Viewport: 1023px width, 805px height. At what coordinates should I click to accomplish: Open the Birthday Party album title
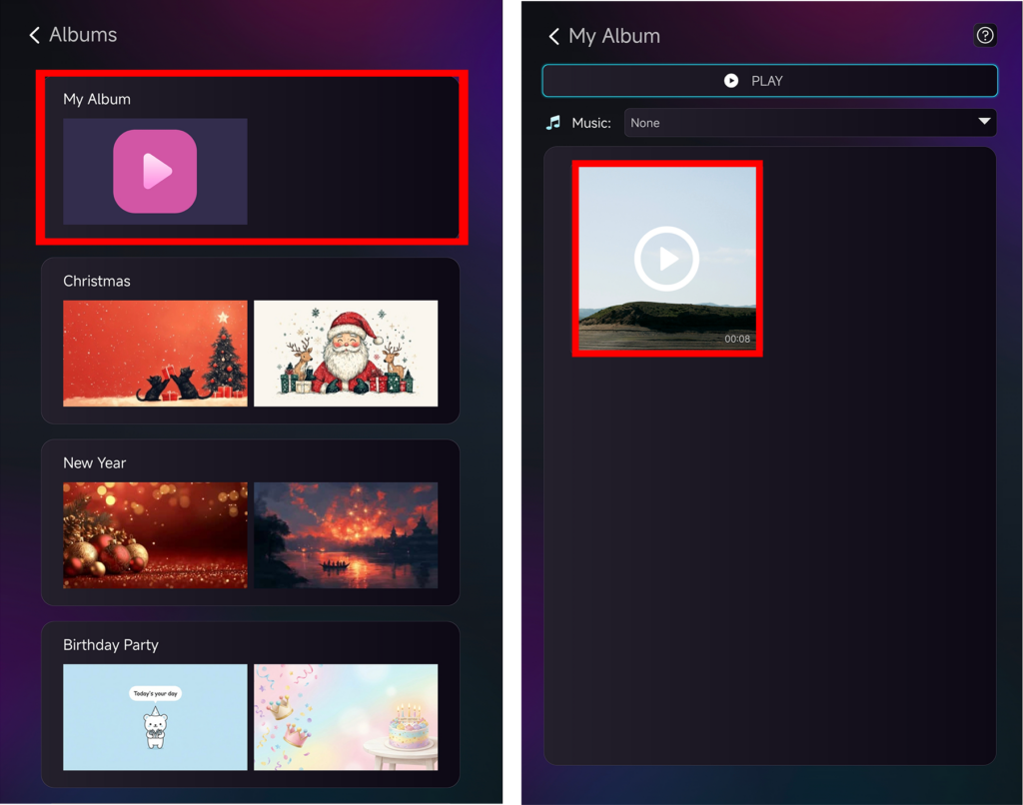click(x=111, y=644)
